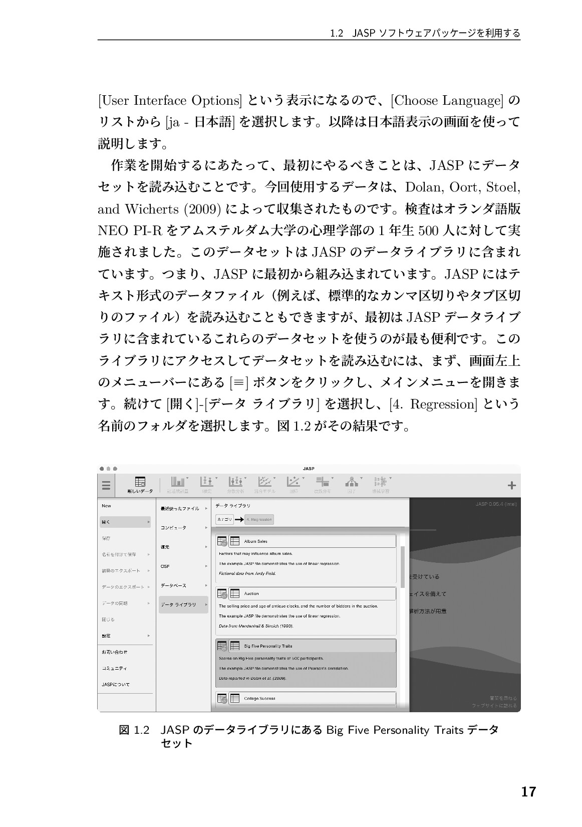Click the dropdown arrow on 記述統計量 icon
Screen dimensions: 582x827
(187, 478)
